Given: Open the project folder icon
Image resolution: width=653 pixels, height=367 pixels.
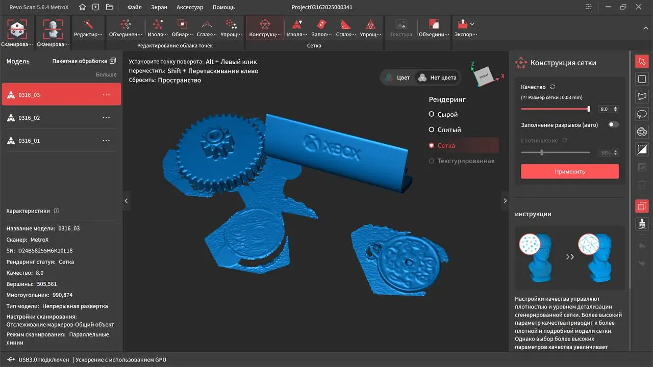Looking at the screenshot, I should (109, 7).
